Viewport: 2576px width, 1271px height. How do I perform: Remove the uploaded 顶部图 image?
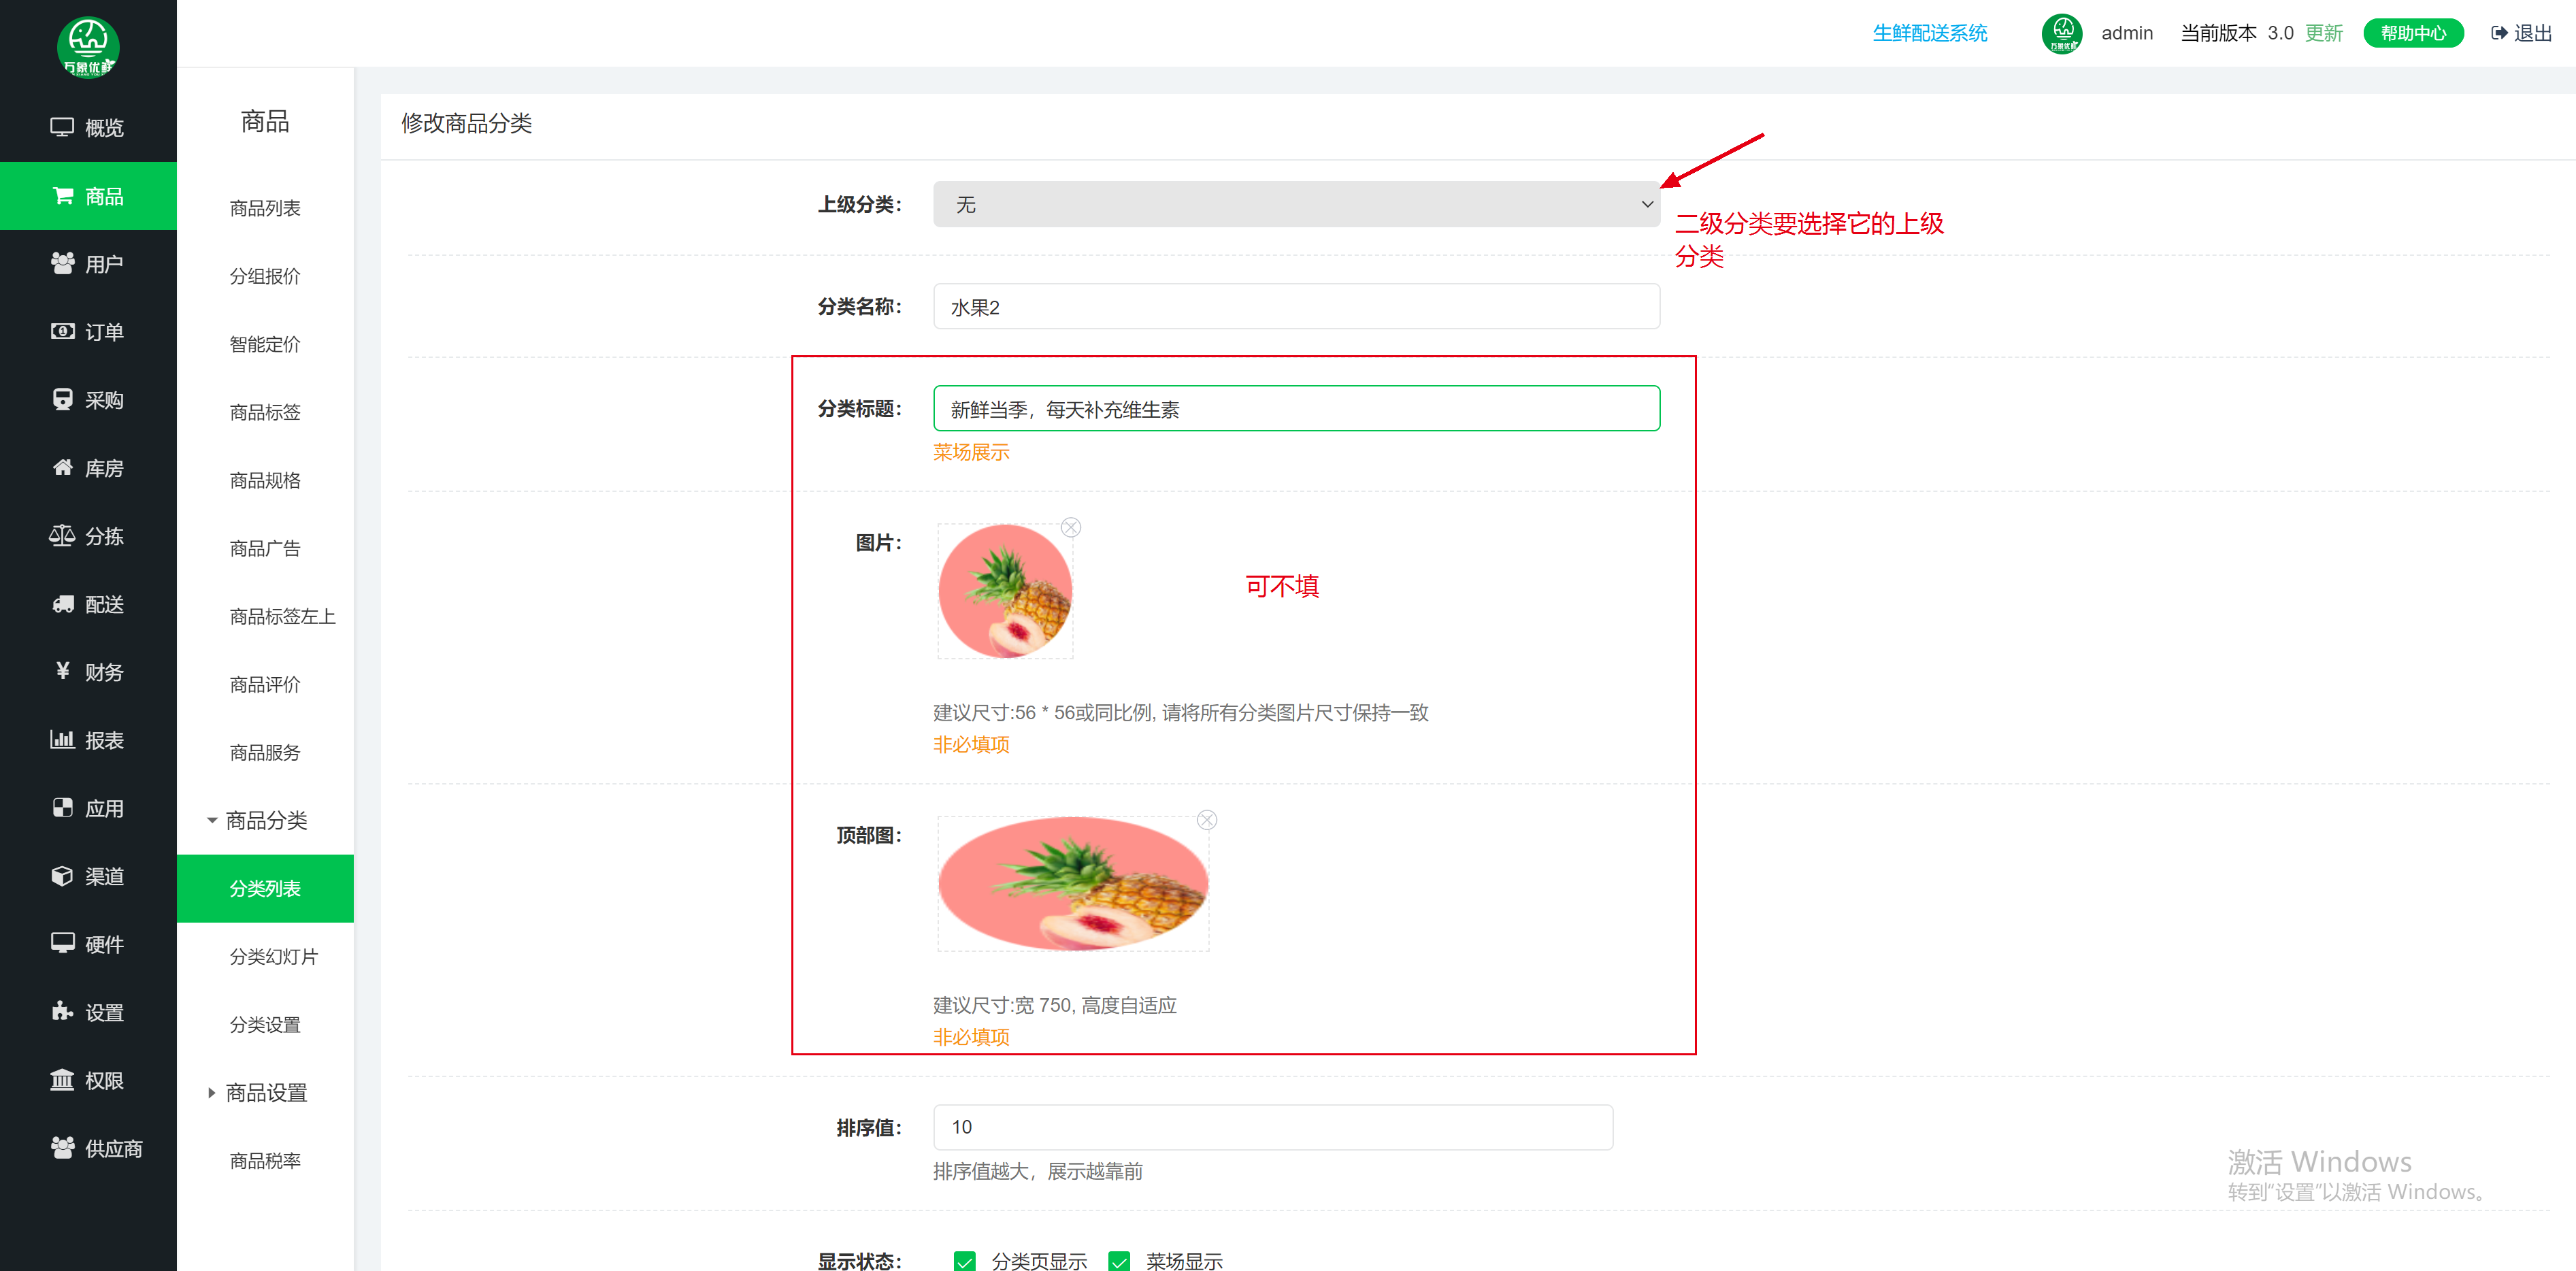coord(1207,819)
